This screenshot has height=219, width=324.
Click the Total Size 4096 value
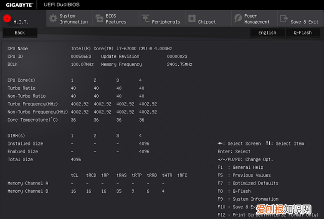click(76, 159)
